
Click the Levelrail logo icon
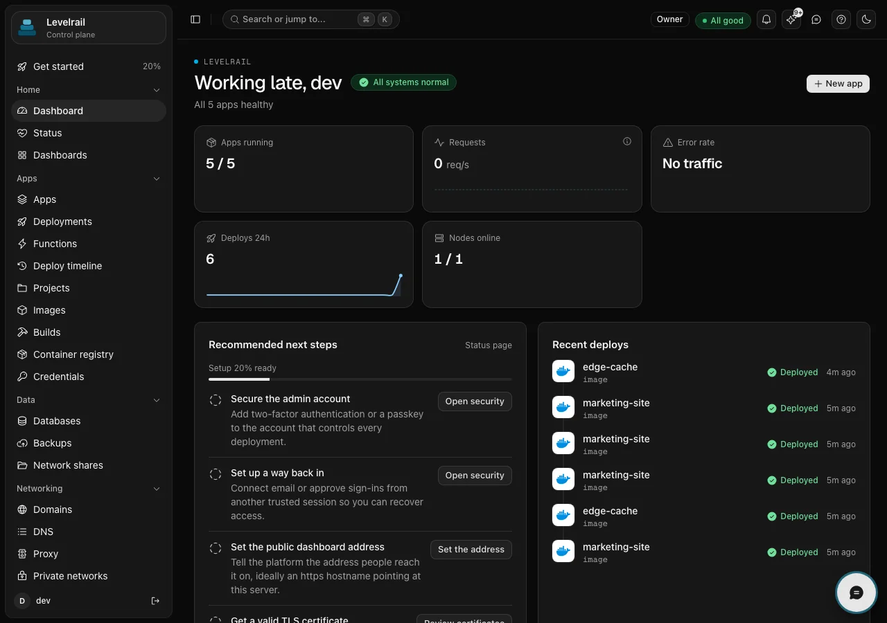coord(27,28)
